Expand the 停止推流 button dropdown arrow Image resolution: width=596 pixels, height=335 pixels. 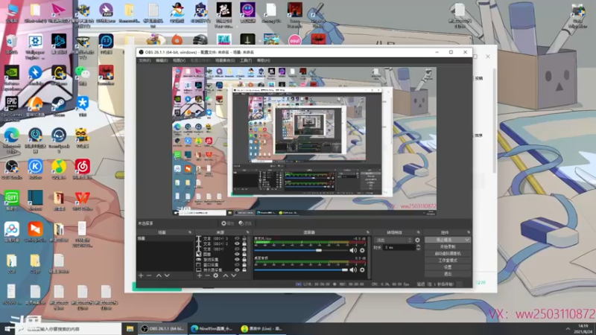tap(467, 240)
